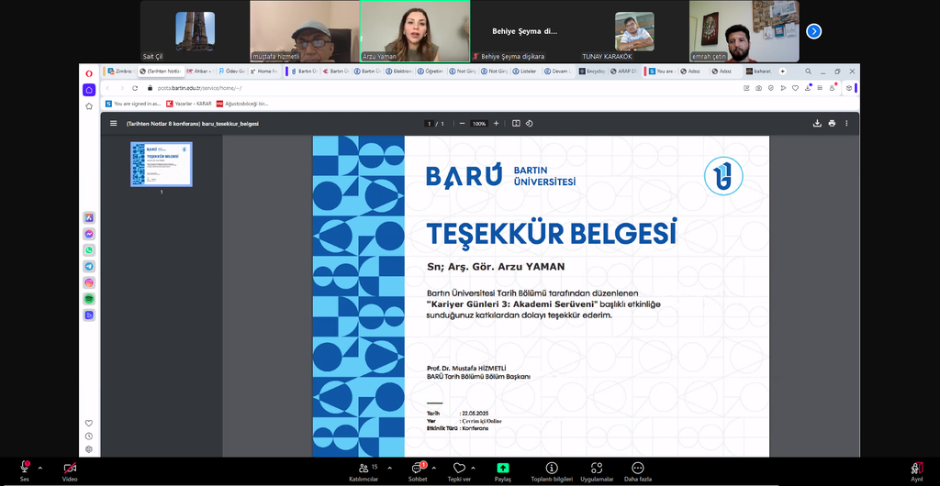Screen dimensions: 940x486
Task: Click the Opera sidebar home icon
Action: pos(89,90)
